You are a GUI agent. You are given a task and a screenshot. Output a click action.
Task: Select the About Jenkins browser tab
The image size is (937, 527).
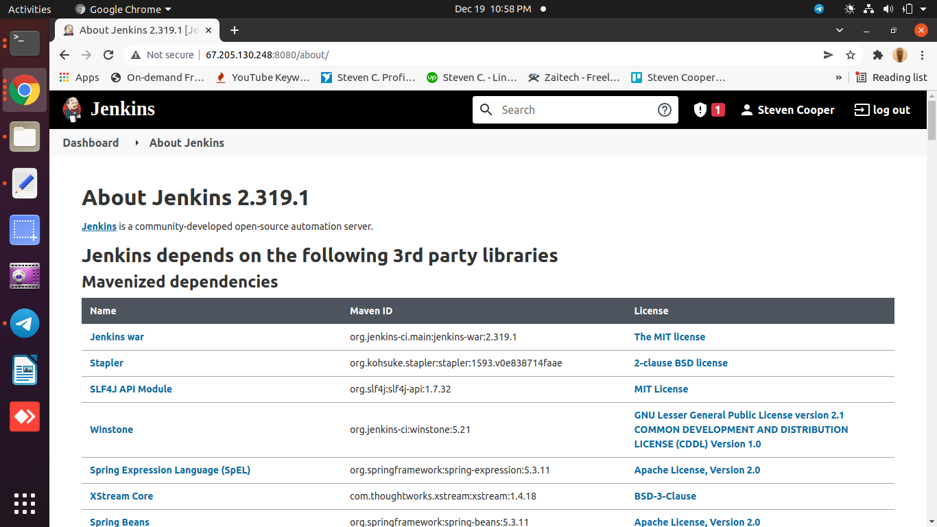pyautogui.click(x=137, y=30)
